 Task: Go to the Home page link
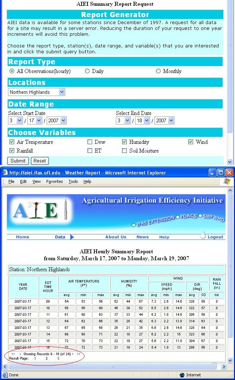(x=23, y=237)
